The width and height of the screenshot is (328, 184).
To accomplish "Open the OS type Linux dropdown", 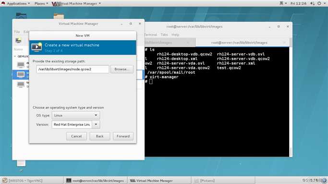I will point(76,115).
